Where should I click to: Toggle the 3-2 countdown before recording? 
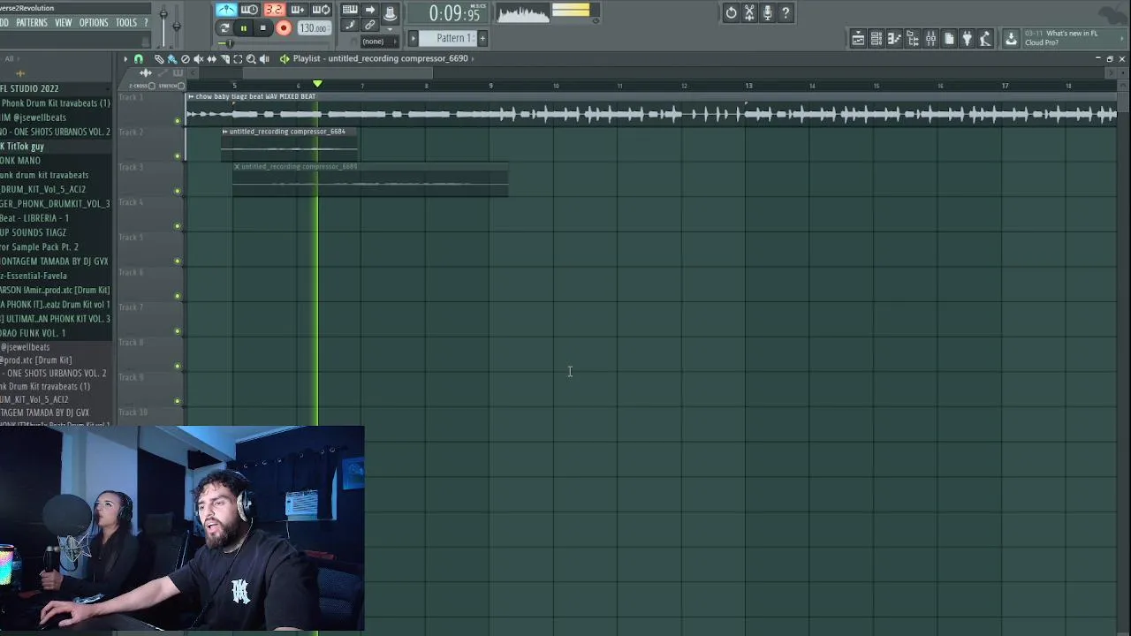(x=274, y=10)
